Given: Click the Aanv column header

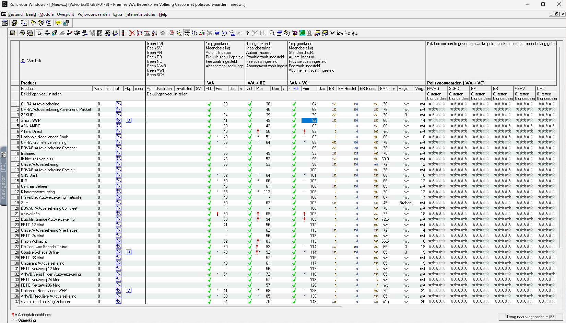Looking at the screenshot, I should pos(98,89).
